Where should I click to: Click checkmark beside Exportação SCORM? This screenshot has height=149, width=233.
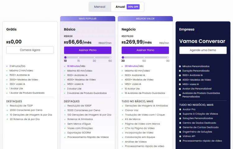pyautogui.click(x=65, y=133)
